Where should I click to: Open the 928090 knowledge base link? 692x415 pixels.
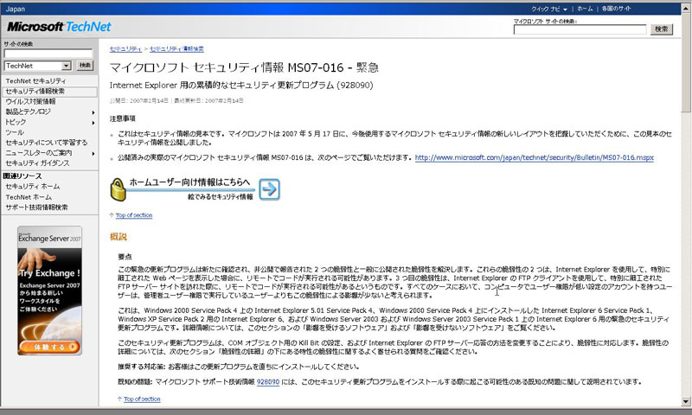click(x=268, y=382)
